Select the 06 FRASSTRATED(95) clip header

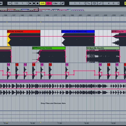(x=49, y=48)
